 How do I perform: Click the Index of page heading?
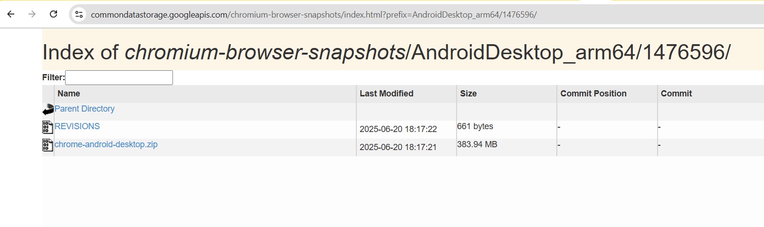[x=386, y=52]
